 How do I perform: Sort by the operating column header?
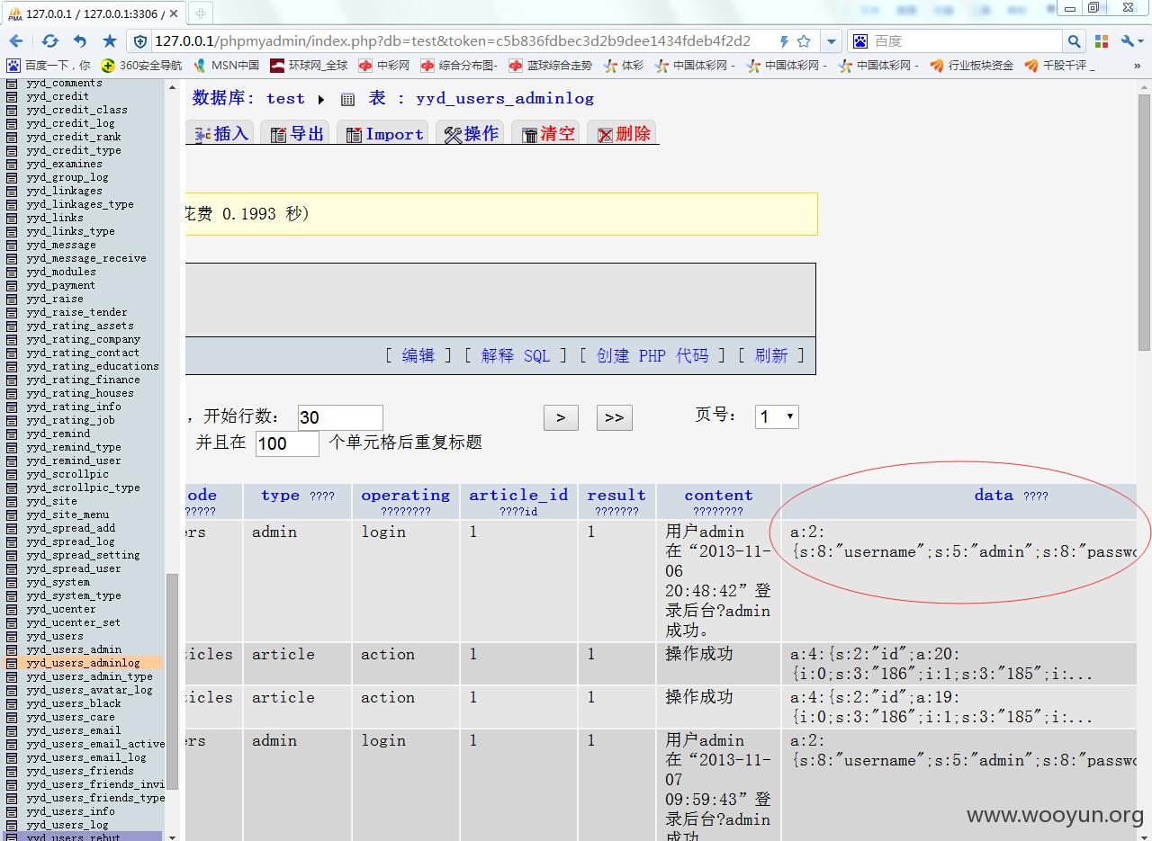tap(405, 495)
